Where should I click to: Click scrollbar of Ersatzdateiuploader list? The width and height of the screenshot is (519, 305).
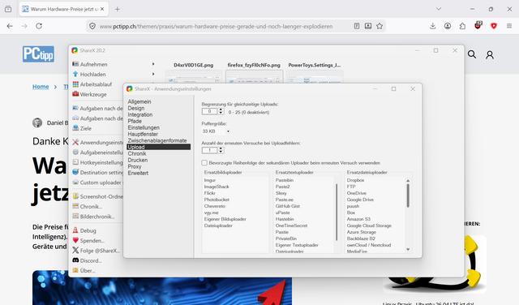click(408, 195)
